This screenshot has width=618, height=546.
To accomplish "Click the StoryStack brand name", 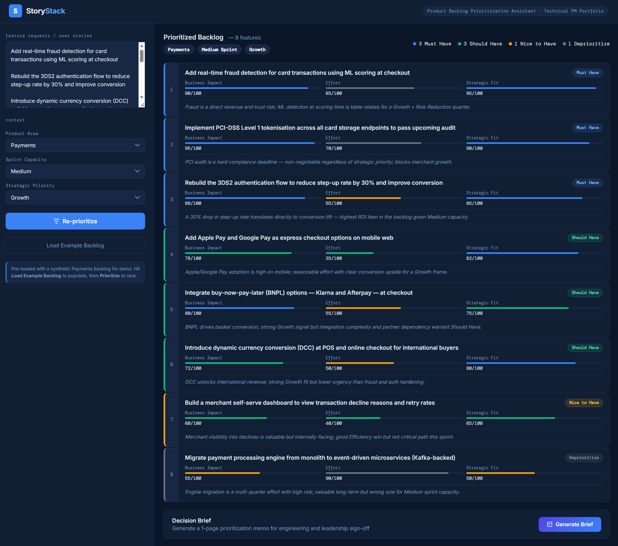I will point(46,11).
